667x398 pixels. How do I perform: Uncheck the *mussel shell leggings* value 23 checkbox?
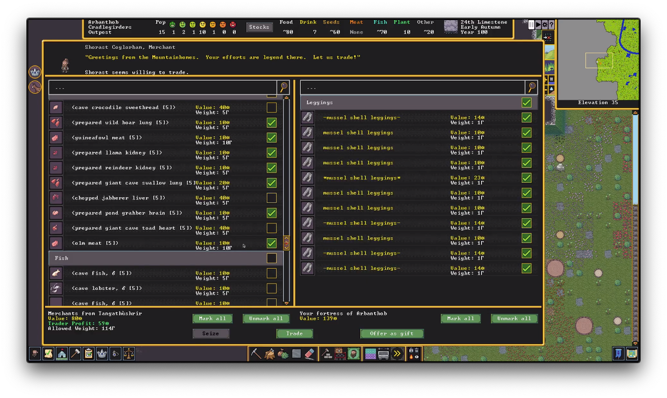click(527, 178)
